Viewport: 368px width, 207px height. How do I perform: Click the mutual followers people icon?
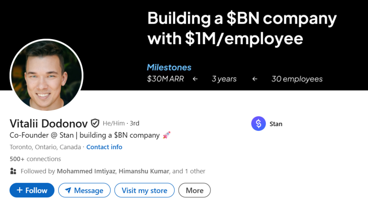pyautogui.click(x=13, y=171)
